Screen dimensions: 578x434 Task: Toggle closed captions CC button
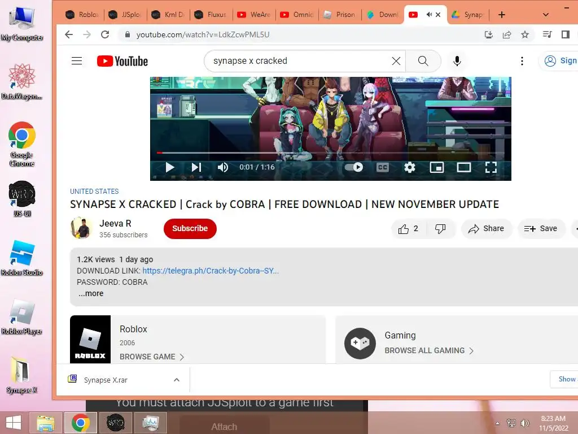(x=383, y=167)
